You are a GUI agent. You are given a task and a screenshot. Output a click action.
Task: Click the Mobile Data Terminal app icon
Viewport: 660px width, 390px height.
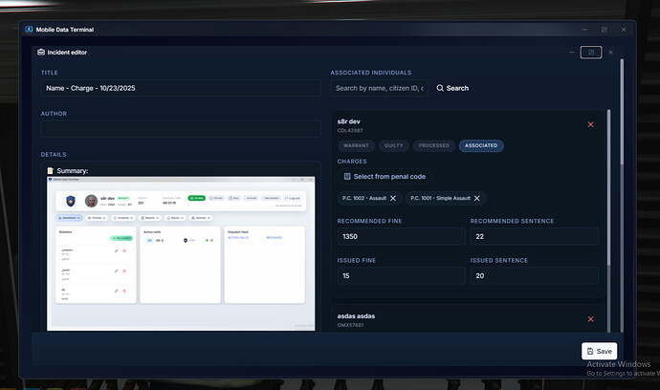(x=29, y=29)
